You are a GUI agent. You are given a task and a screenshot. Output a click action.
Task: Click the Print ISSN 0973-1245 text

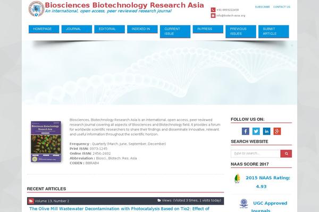click(88, 149)
